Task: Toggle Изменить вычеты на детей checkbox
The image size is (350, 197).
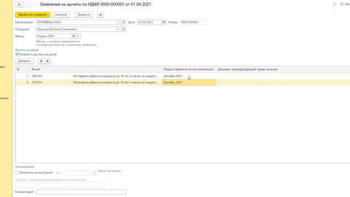Action: 17,54
